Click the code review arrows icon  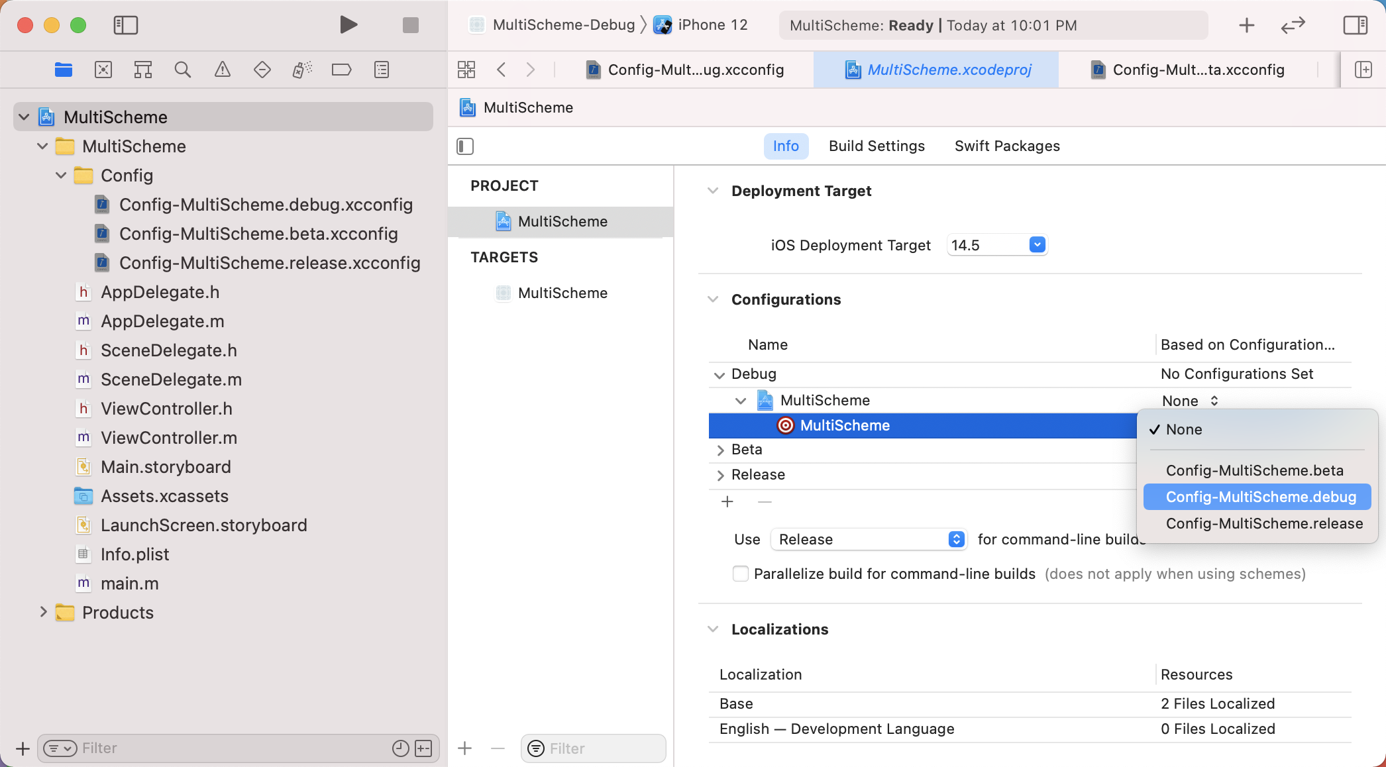(1293, 25)
